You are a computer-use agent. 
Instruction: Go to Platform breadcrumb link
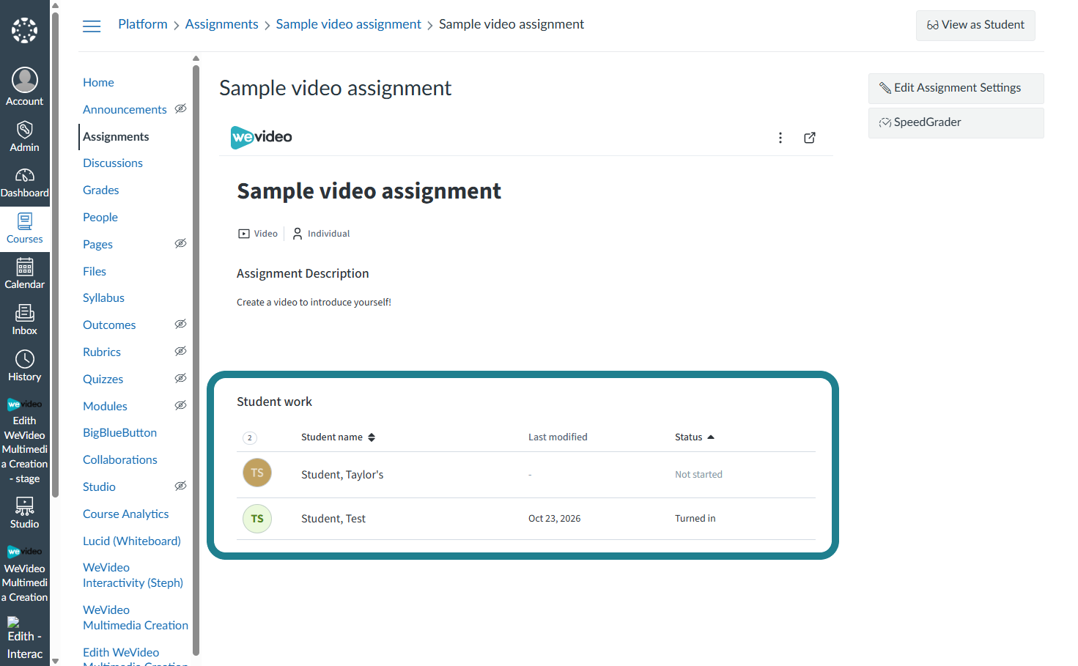click(143, 24)
